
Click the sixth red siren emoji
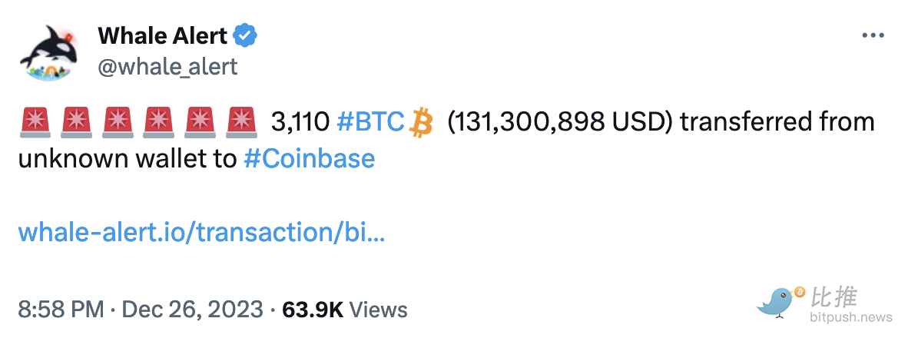tap(240, 122)
